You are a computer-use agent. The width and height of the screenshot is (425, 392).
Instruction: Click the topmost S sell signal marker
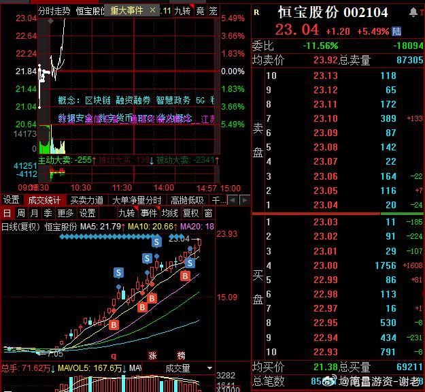pyautogui.click(x=156, y=242)
